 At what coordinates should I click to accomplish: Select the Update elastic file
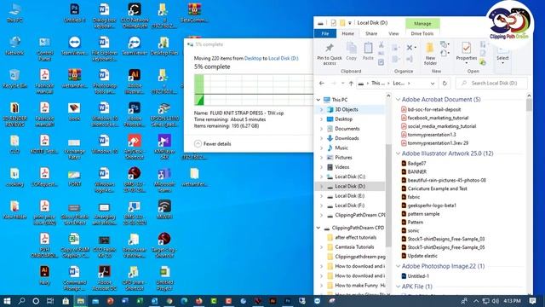(420, 256)
